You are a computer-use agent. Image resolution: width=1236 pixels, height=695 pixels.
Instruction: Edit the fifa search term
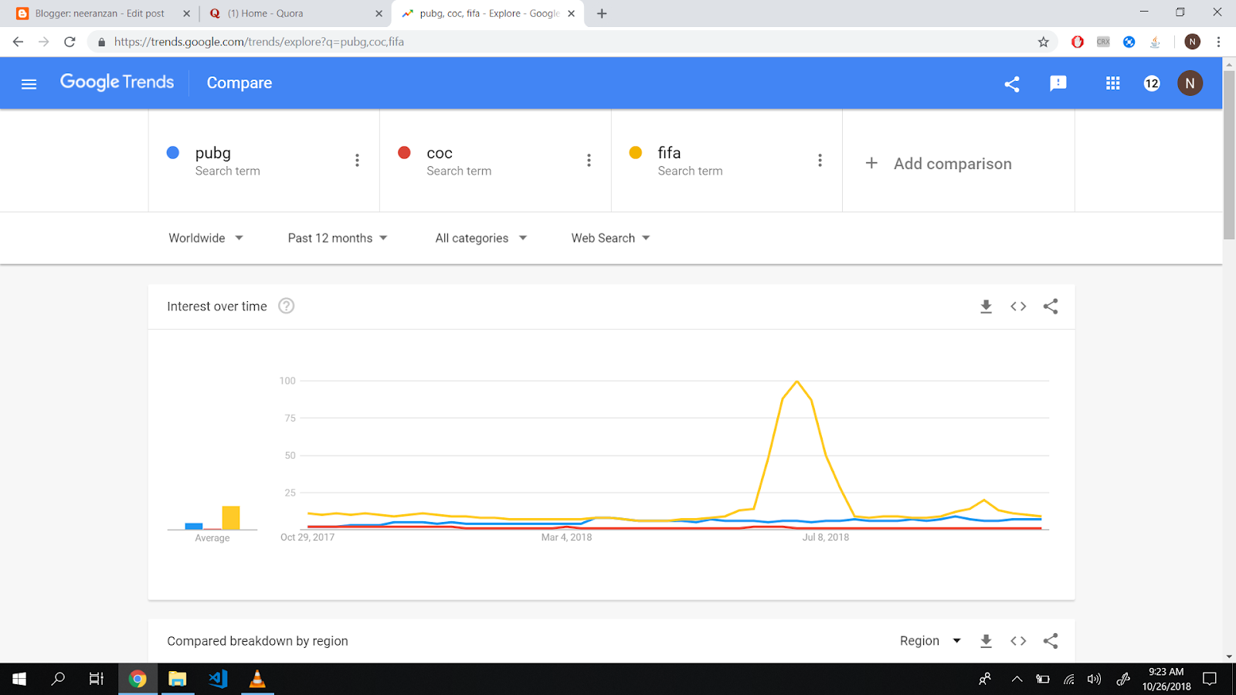[x=669, y=152]
